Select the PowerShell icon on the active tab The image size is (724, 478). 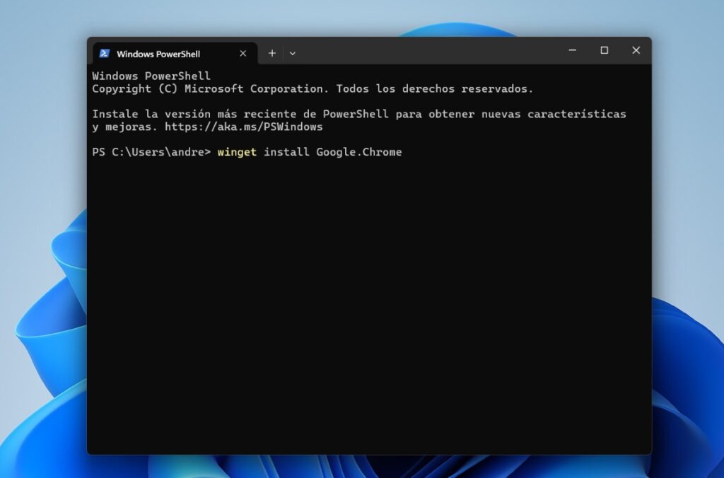pyautogui.click(x=104, y=53)
